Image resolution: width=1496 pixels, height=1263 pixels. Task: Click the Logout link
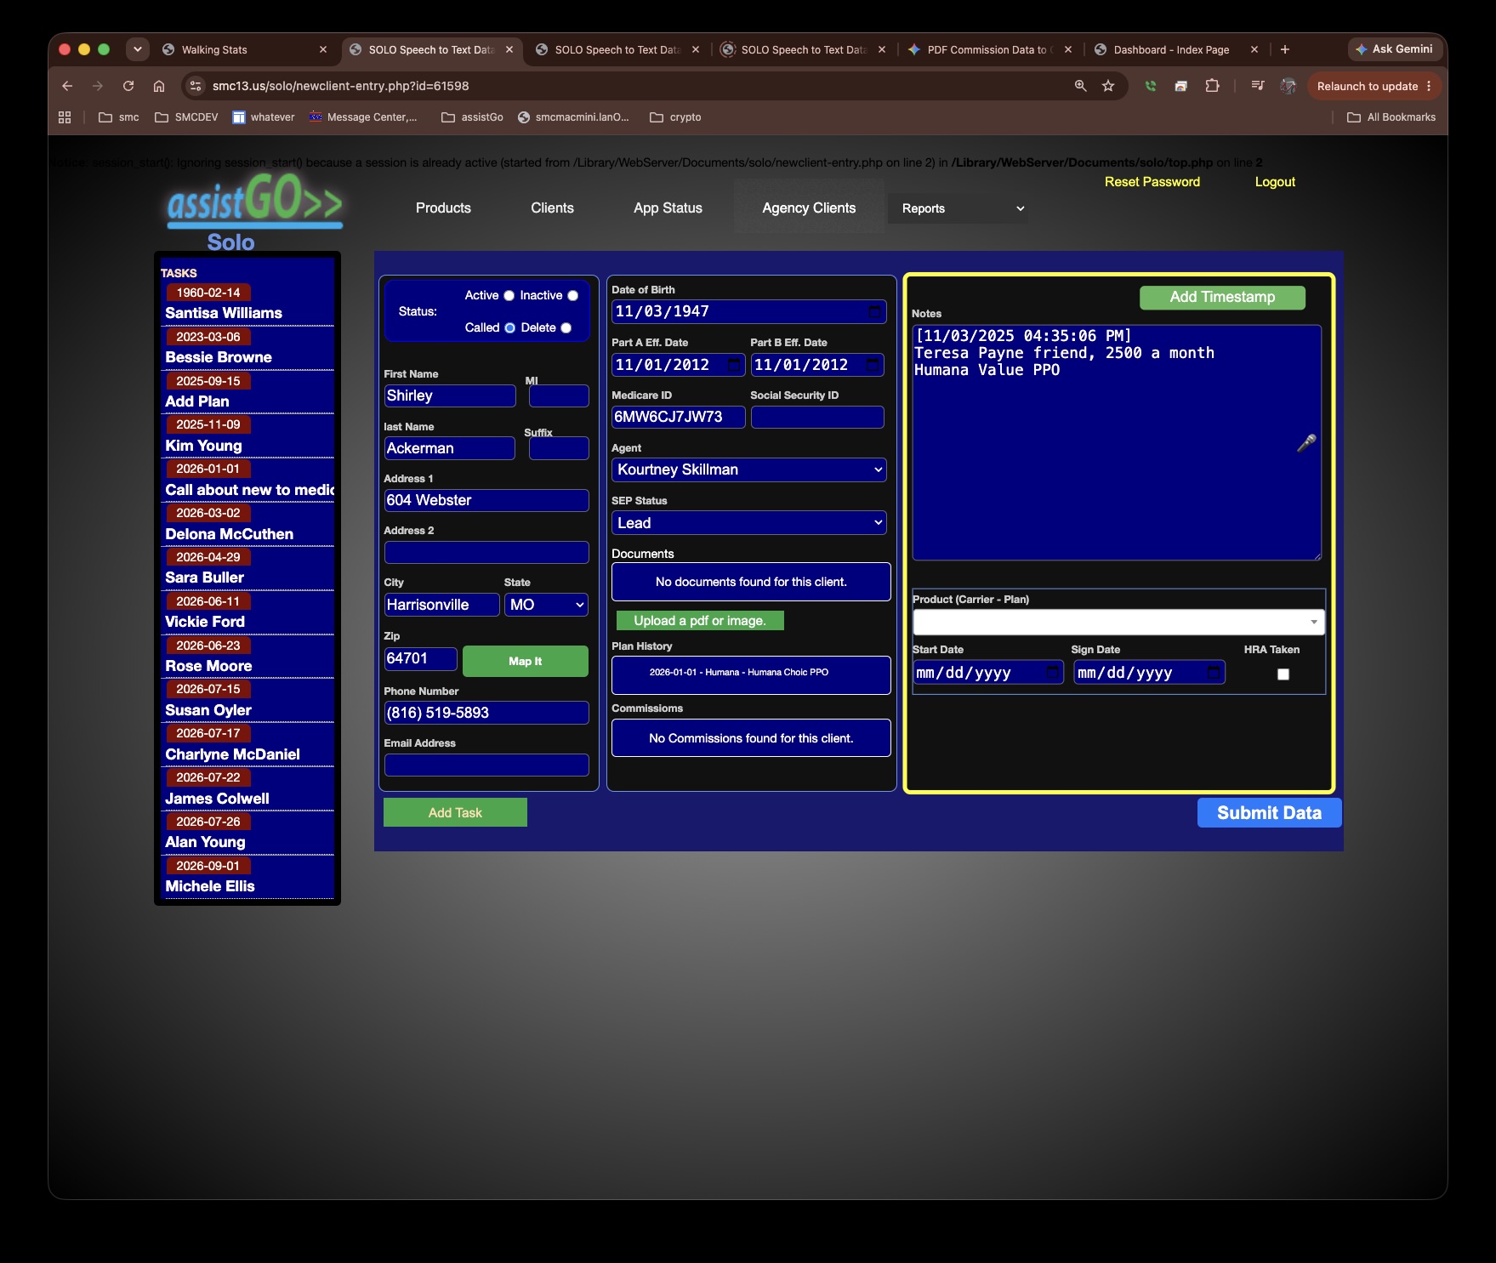pyautogui.click(x=1275, y=182)
